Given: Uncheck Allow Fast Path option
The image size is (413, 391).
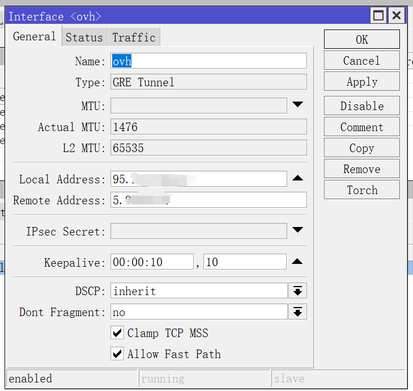Looking at the screenshot, I should [x=118, y=354].
